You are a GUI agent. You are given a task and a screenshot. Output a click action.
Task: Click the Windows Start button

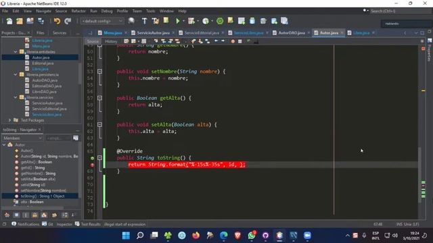pyautogui.click(x=126, y=236)
